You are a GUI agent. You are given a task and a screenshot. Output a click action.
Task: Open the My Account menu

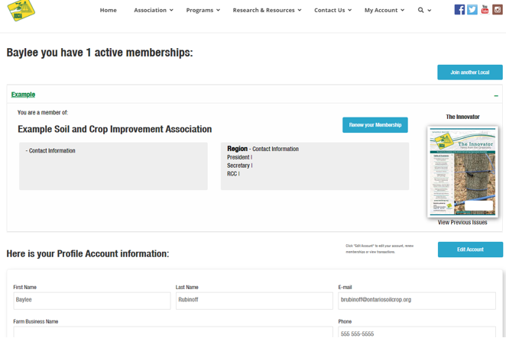point(384,11)
